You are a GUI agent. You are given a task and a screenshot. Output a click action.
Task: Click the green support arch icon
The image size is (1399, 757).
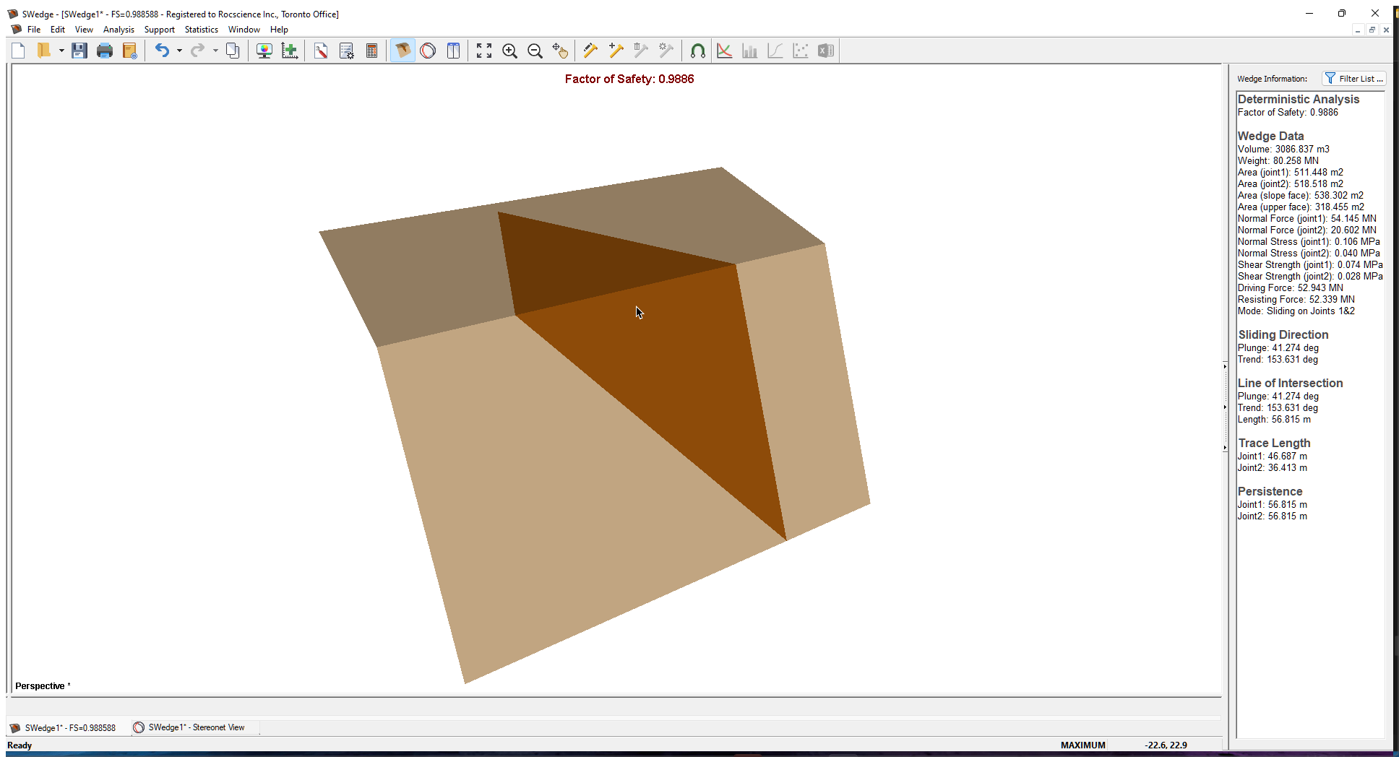coord(698,51)
